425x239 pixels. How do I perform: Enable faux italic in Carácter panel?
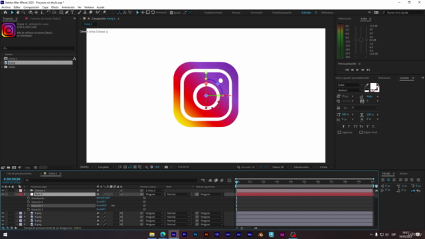(x=349, y=126)
